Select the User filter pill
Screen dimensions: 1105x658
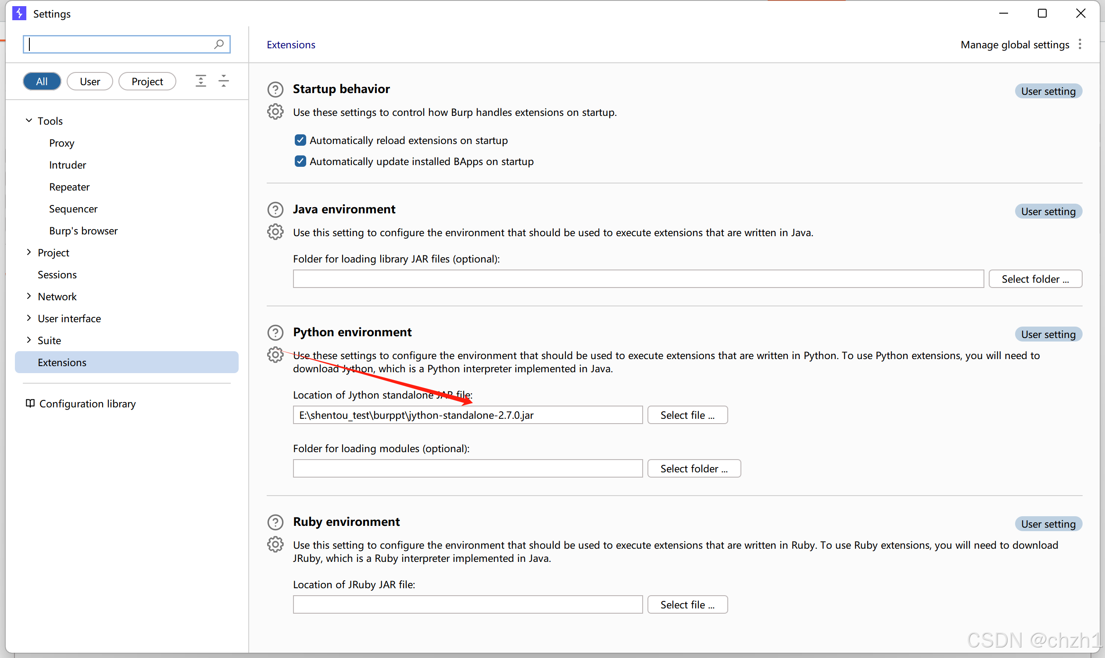click(89, 82)
